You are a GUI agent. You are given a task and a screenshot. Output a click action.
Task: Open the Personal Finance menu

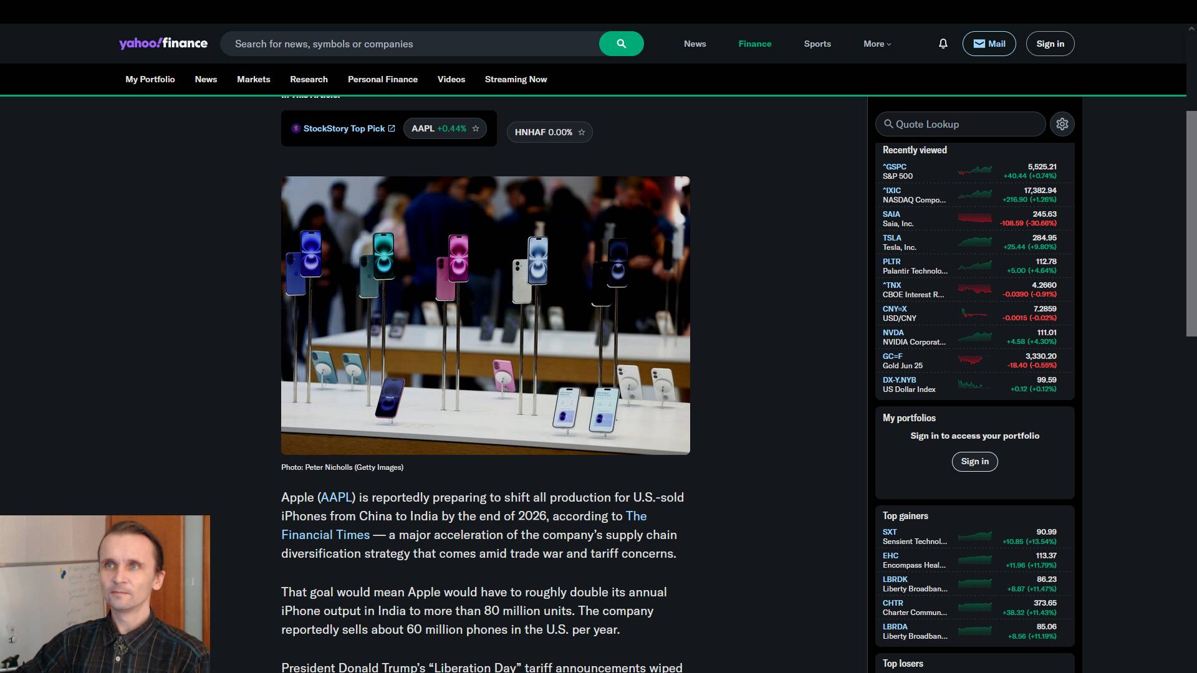[382, 79]
